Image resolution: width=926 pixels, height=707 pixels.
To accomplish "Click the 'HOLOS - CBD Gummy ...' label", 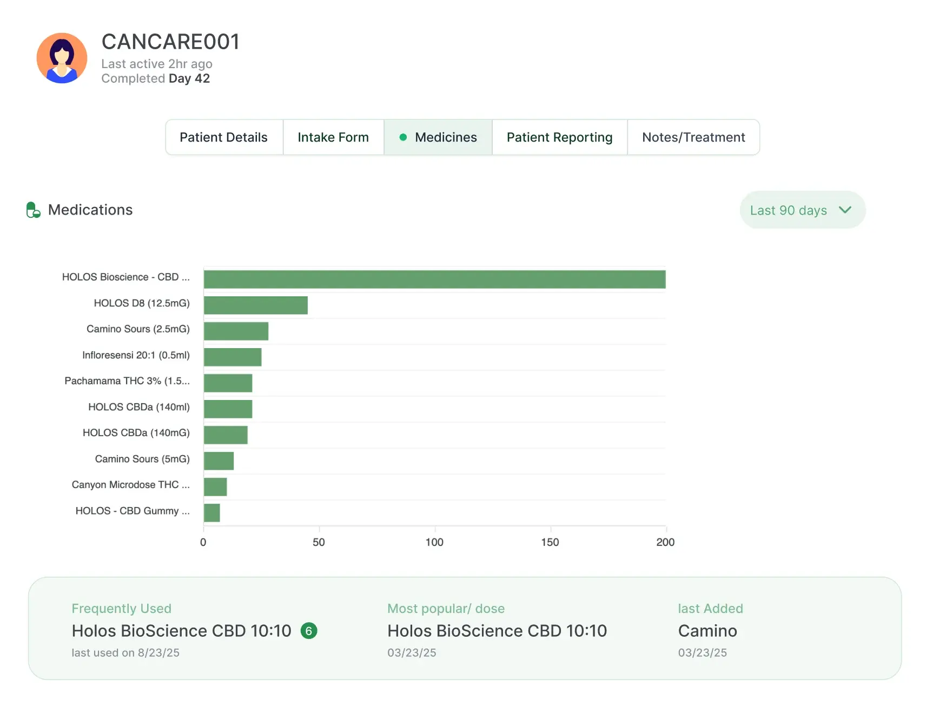I will [x=133, y=511].
